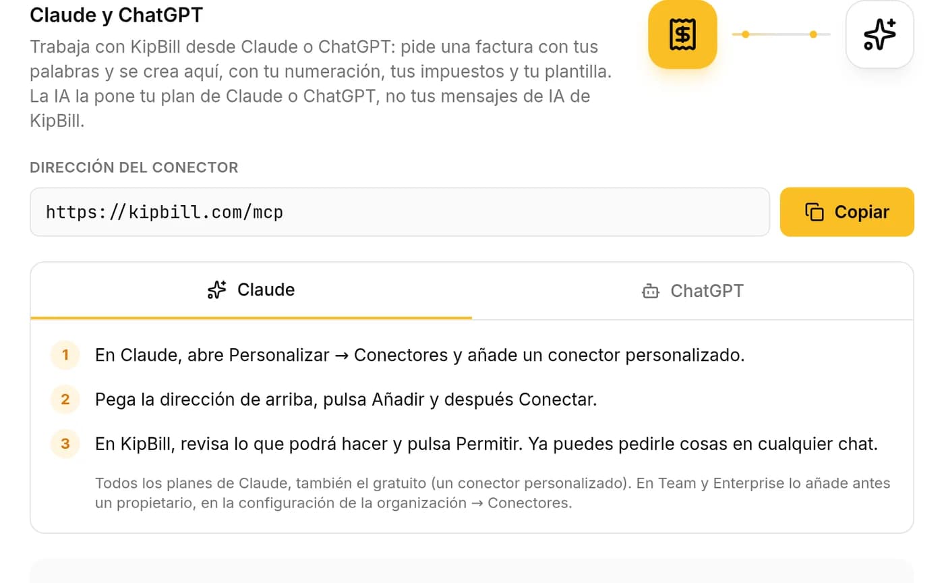This screenshot has width=944, height=583.
Task: Click the yellow KipBill invoice icon
Action: (682, 34)
